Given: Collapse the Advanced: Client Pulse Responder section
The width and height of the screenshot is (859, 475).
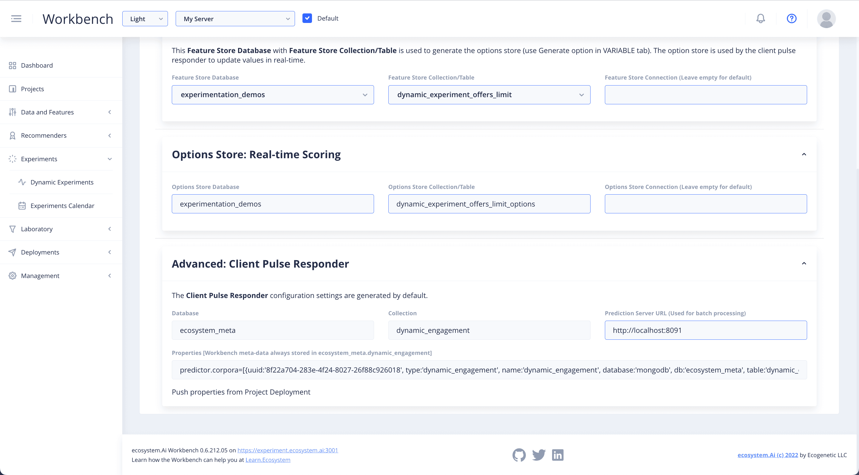Looking at the screenshot, I should [804, 263].
